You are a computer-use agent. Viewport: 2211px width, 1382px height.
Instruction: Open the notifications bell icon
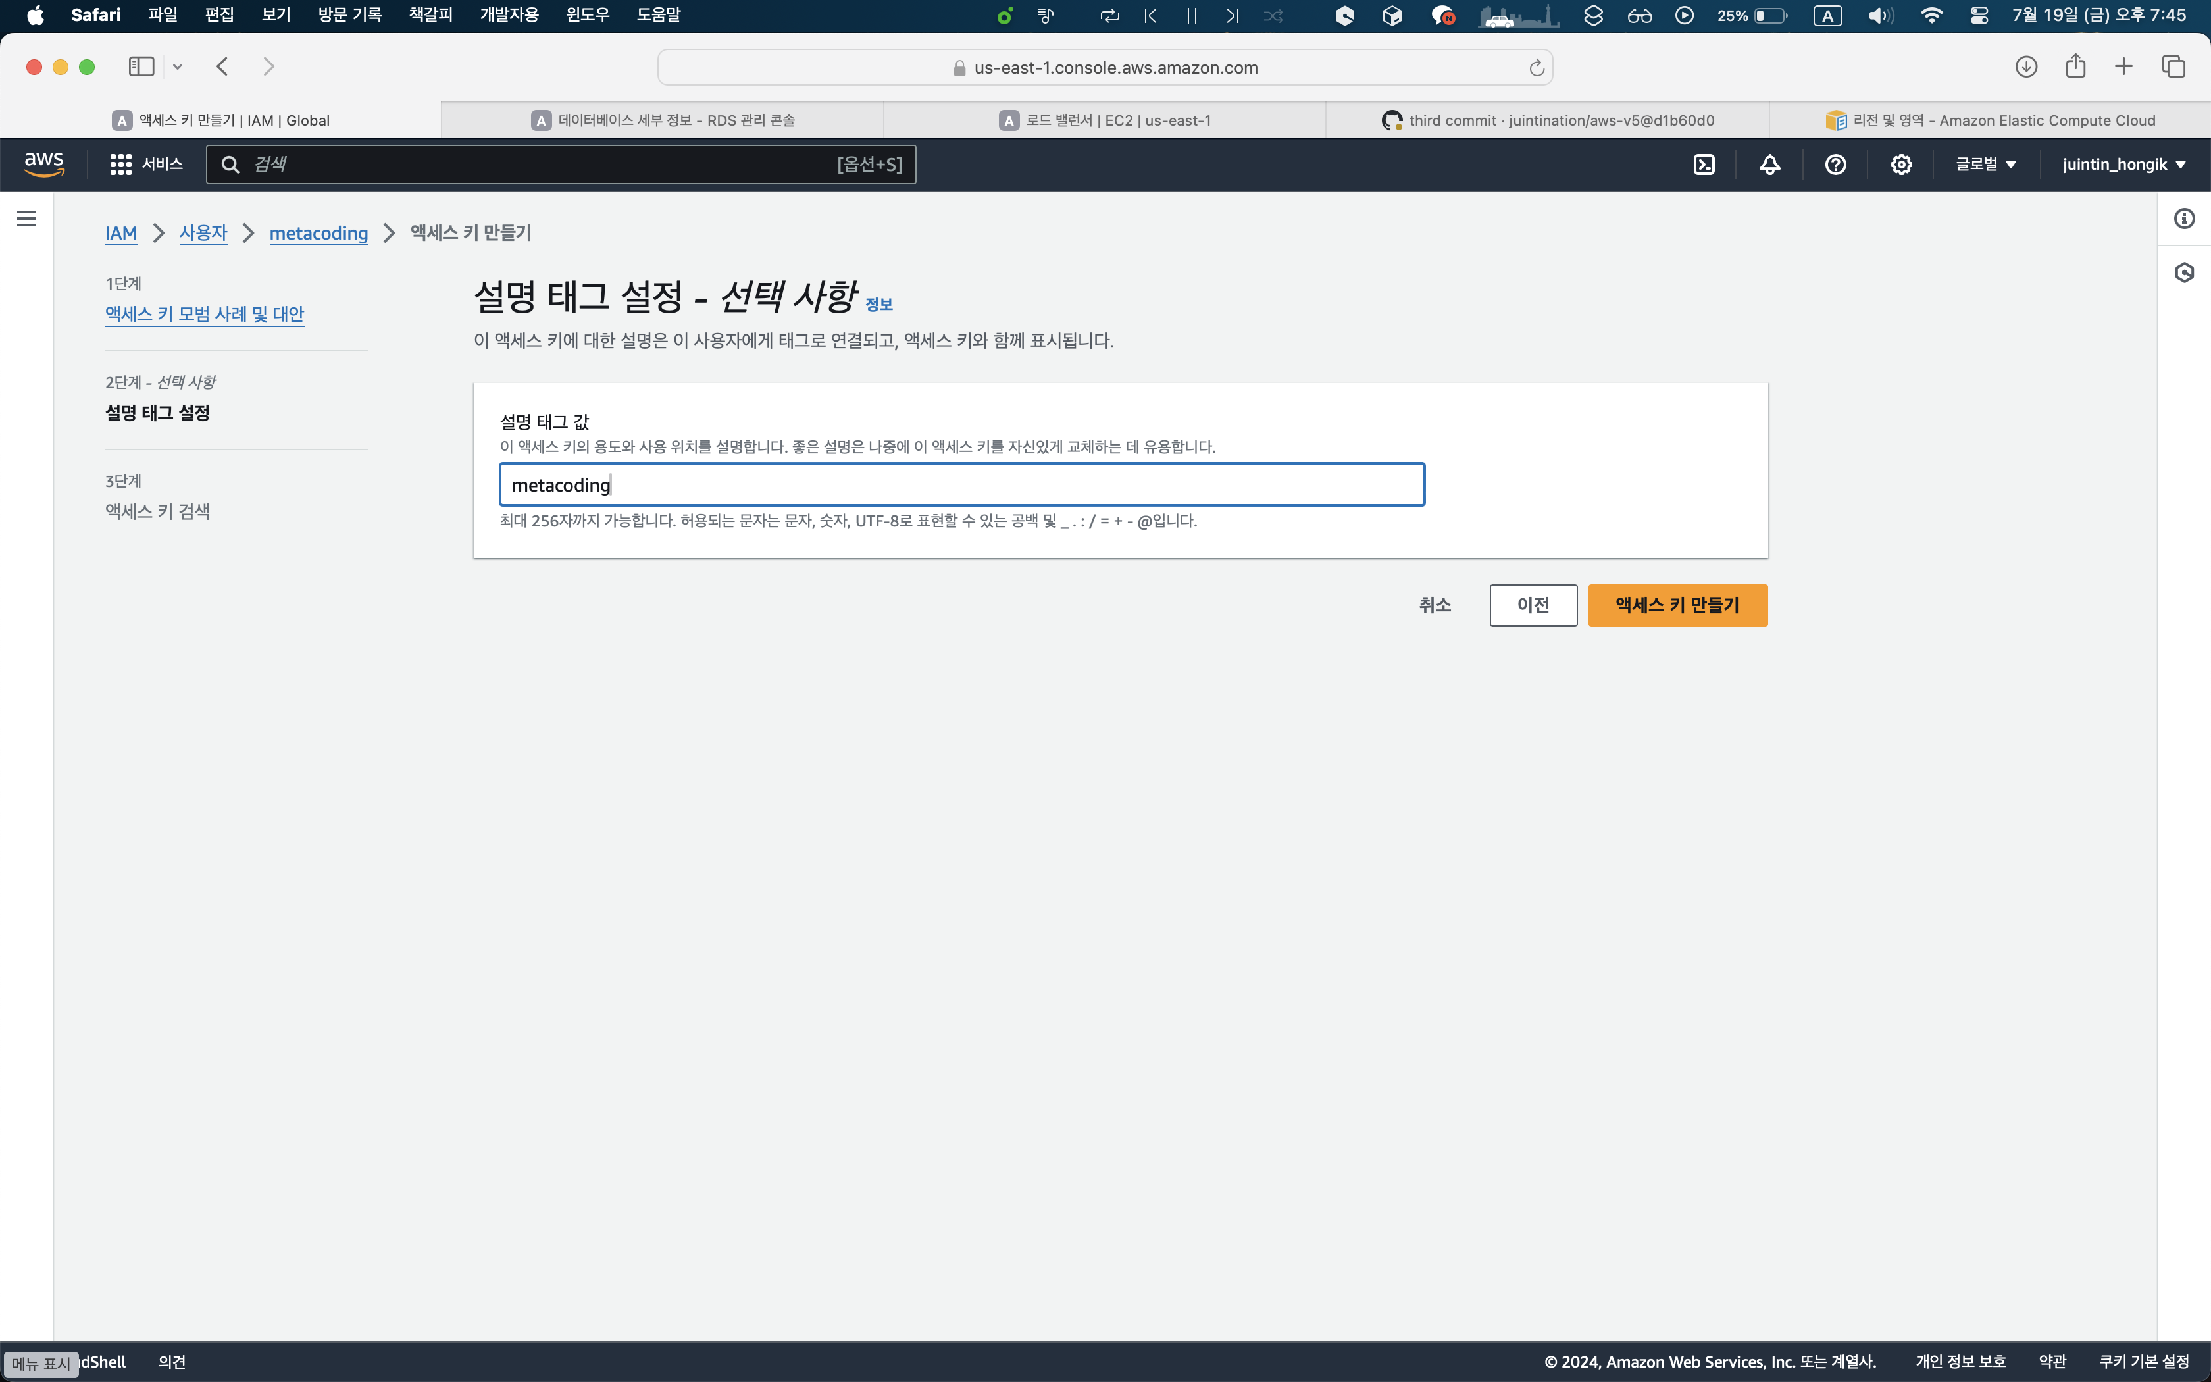pos(1769,165)
